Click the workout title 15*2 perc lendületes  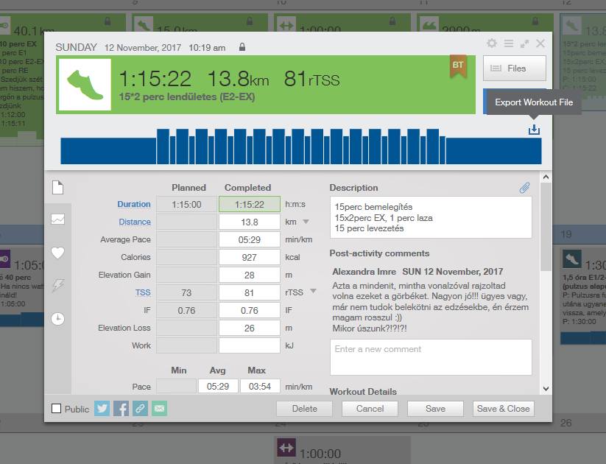point(187,96)
